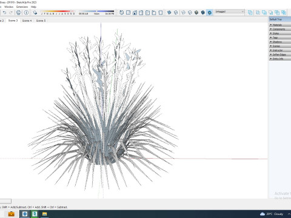Switch to Iso view icon

pyautogui.click(x=122, y=13)
